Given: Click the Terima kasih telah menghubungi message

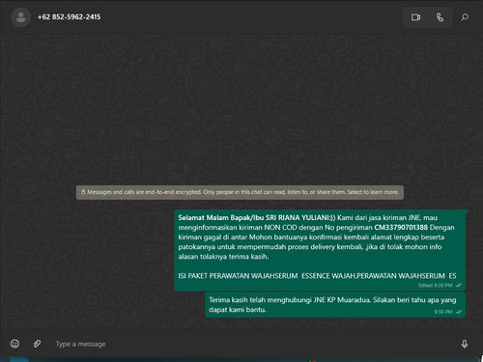Looking at the screenshot, I should (x=335, y=305).
